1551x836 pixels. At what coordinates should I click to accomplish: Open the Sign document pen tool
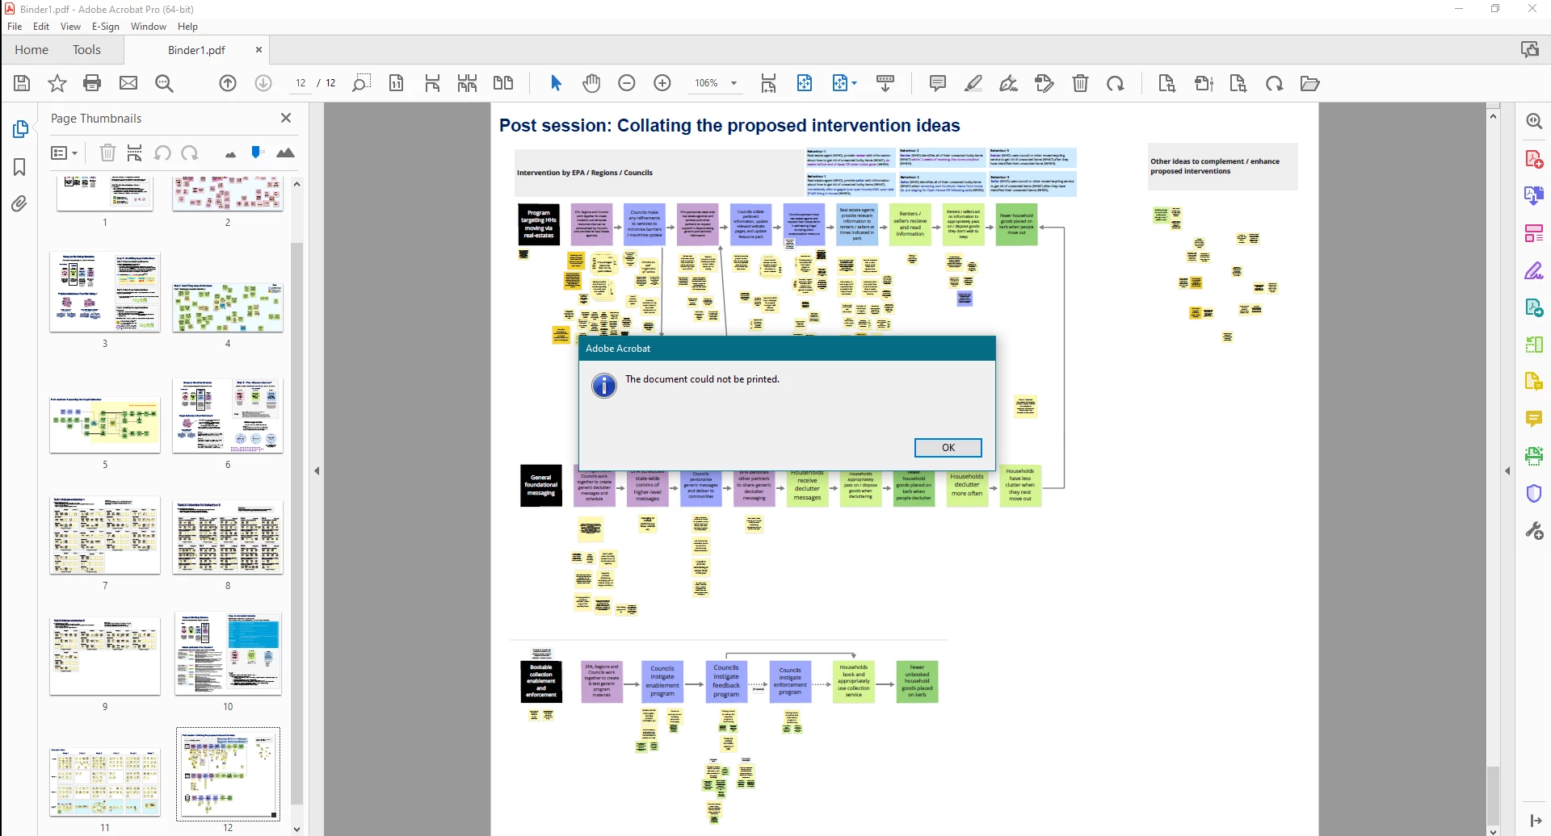pyautogui.click(x=1009, y=83)
